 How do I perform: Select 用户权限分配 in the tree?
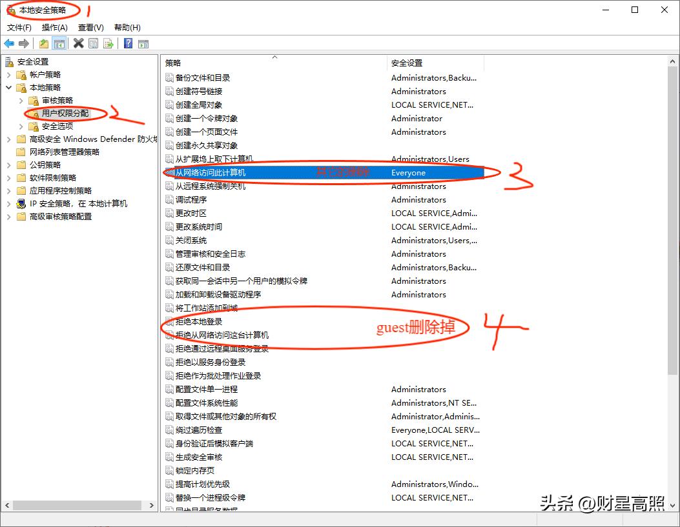pos(65,113)
